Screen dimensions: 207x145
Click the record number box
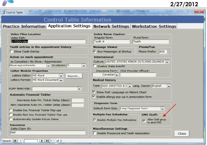coord(31,141)
